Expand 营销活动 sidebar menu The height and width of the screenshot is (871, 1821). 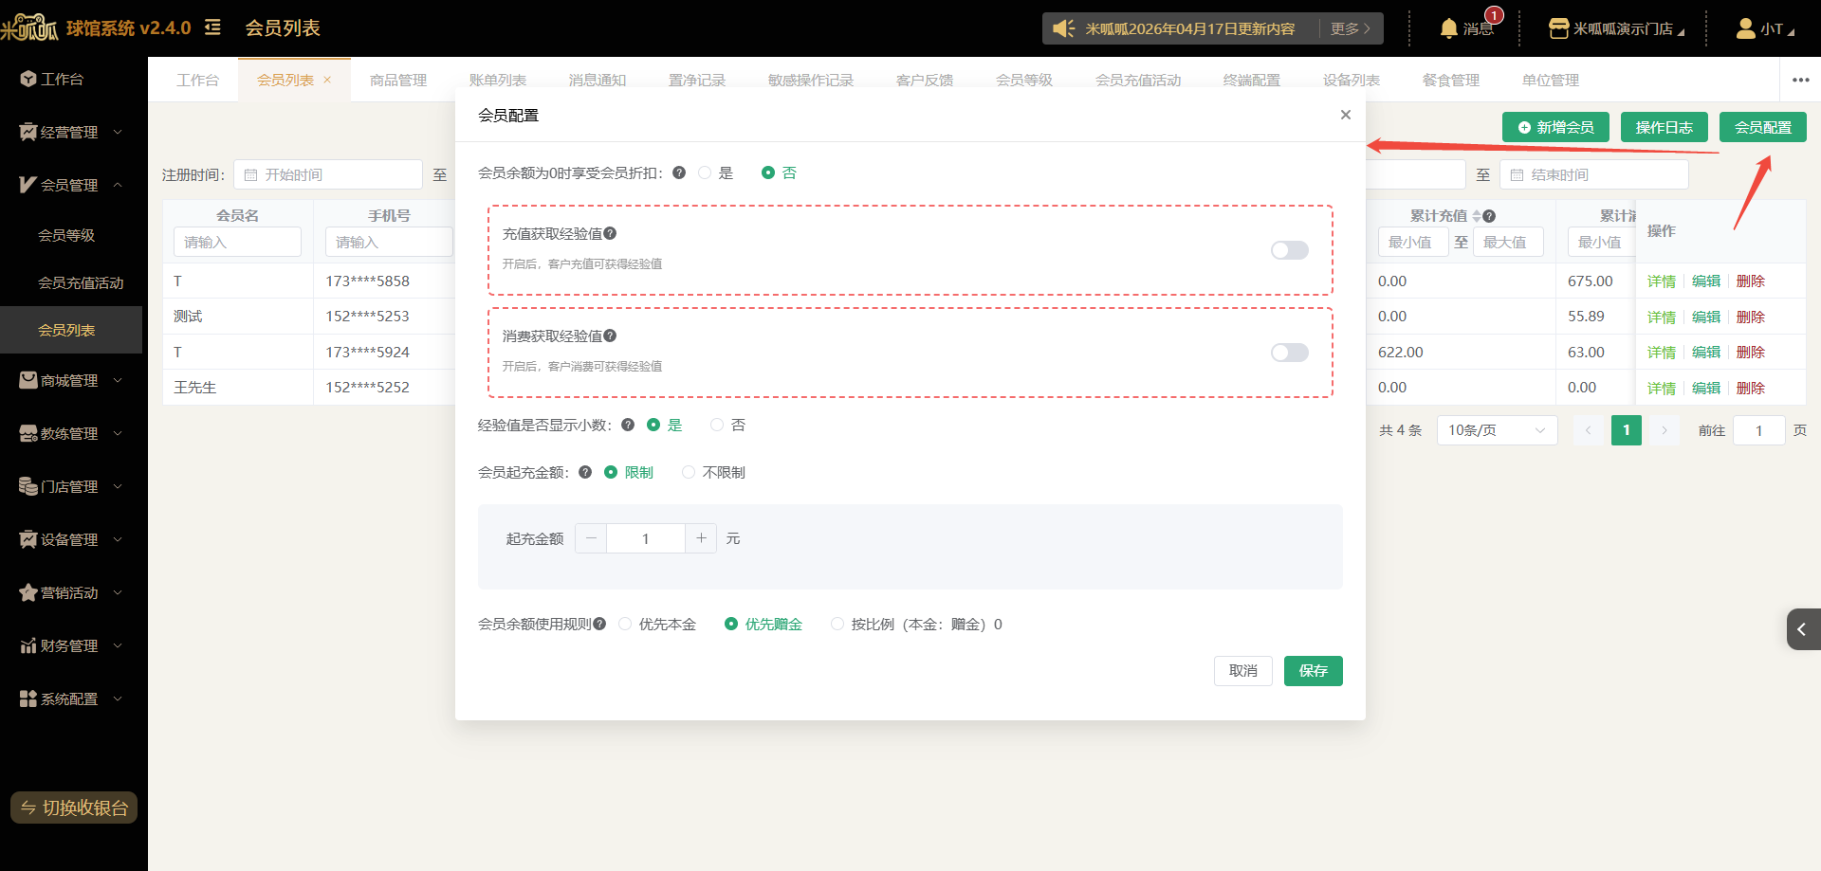[x=71, y=592]
